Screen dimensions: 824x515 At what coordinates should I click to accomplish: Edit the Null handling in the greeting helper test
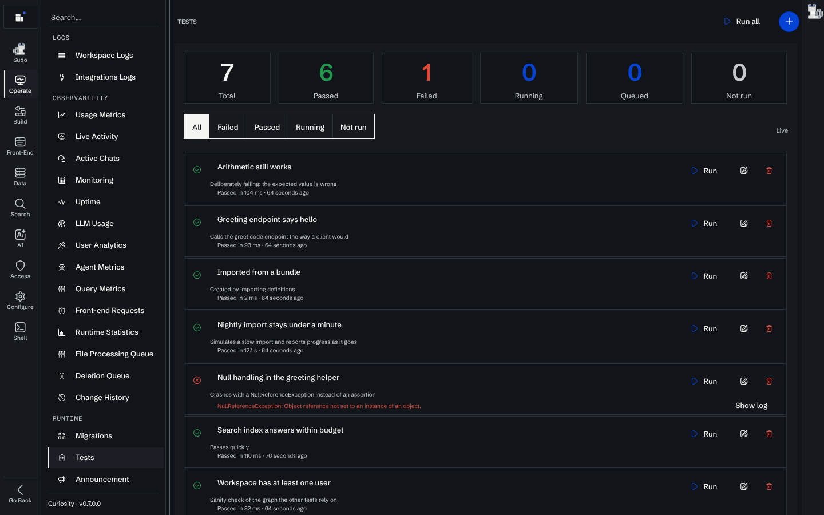744,381
